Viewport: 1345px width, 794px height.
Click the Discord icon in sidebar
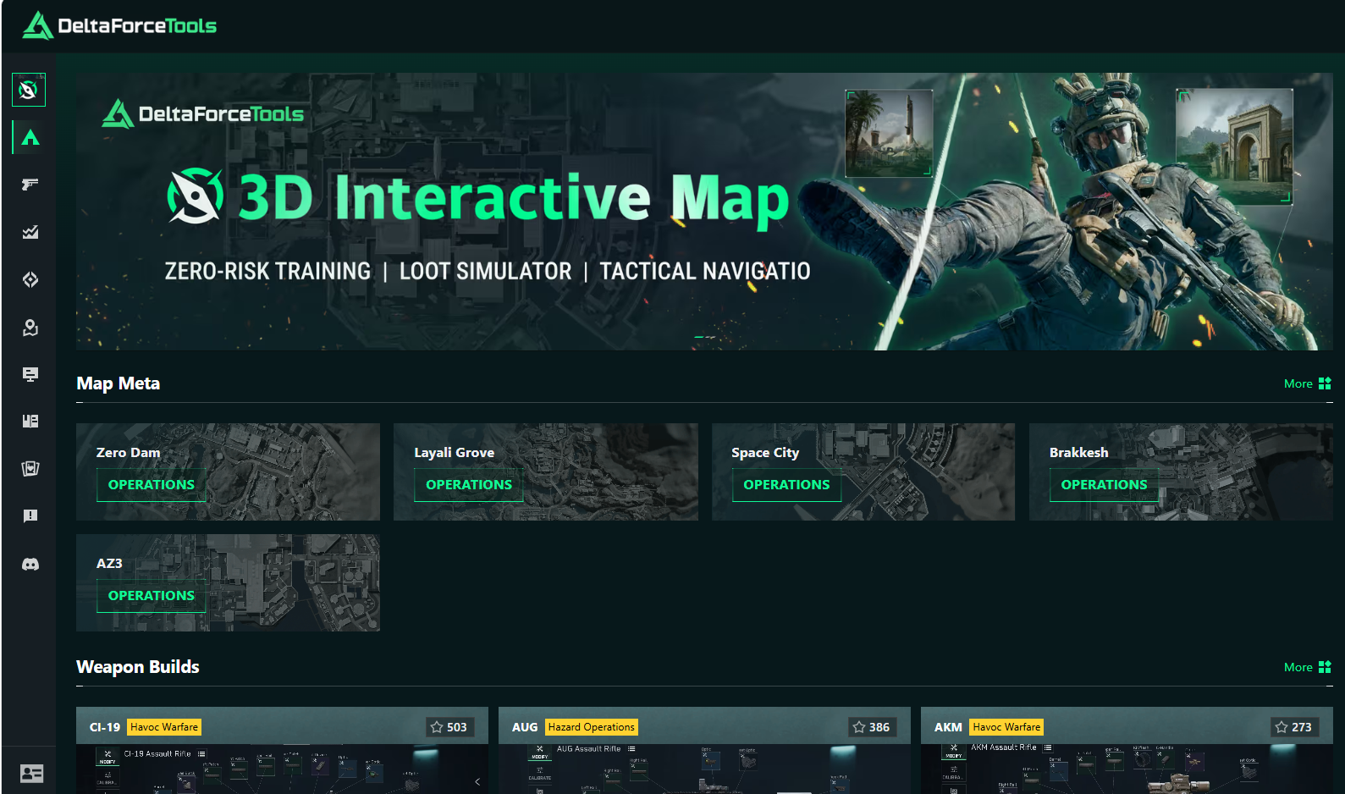(30, 565)
